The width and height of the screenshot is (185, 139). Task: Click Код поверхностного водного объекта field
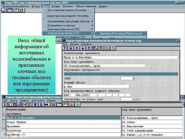[x=97, y=95]
